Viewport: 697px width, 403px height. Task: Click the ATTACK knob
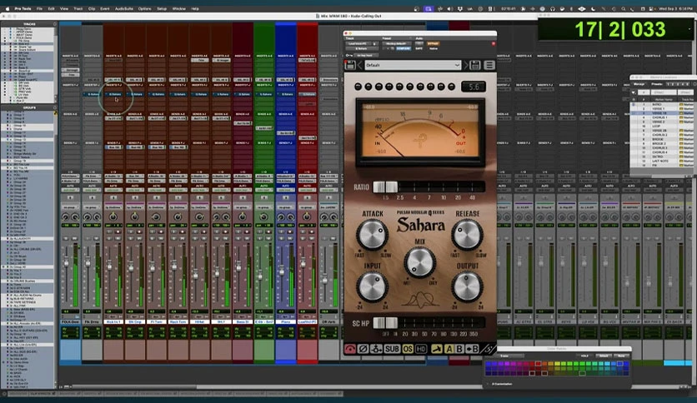pyautogui.click(x=372, y=234)
